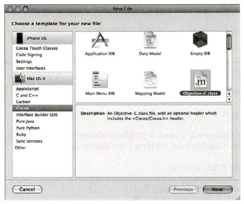This screenshot has width=244, height=204.
Task: Click the Empty XIB label
Action: click(x=200, y=53)
